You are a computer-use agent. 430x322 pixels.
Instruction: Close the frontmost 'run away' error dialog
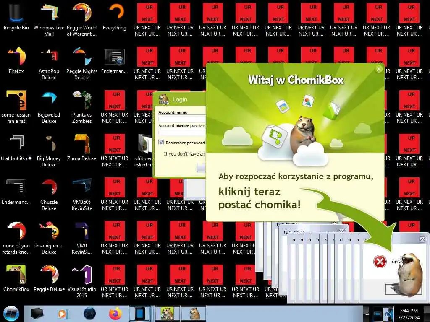point(422,239)
